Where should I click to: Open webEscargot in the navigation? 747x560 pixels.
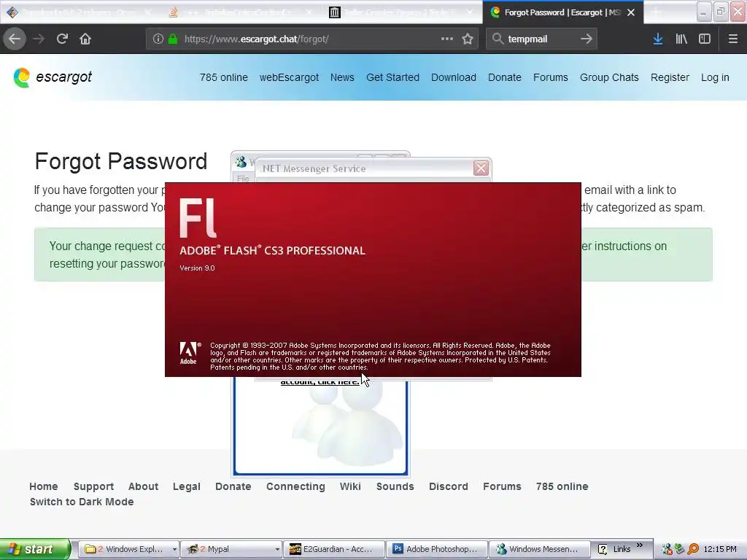tap(289, 77)
